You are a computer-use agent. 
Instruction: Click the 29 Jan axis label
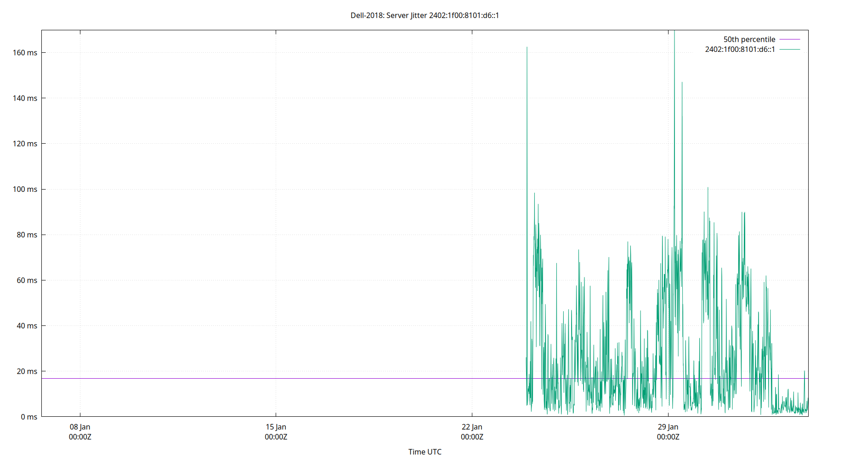668,427
